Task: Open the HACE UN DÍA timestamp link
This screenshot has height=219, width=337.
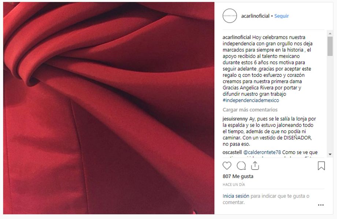Action: coord(234,185)
